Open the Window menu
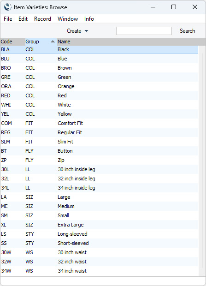The height and width of the screenshot is (286, 206). pos(68,19)
